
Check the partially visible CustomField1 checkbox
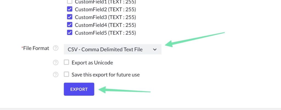coord(70,2)
